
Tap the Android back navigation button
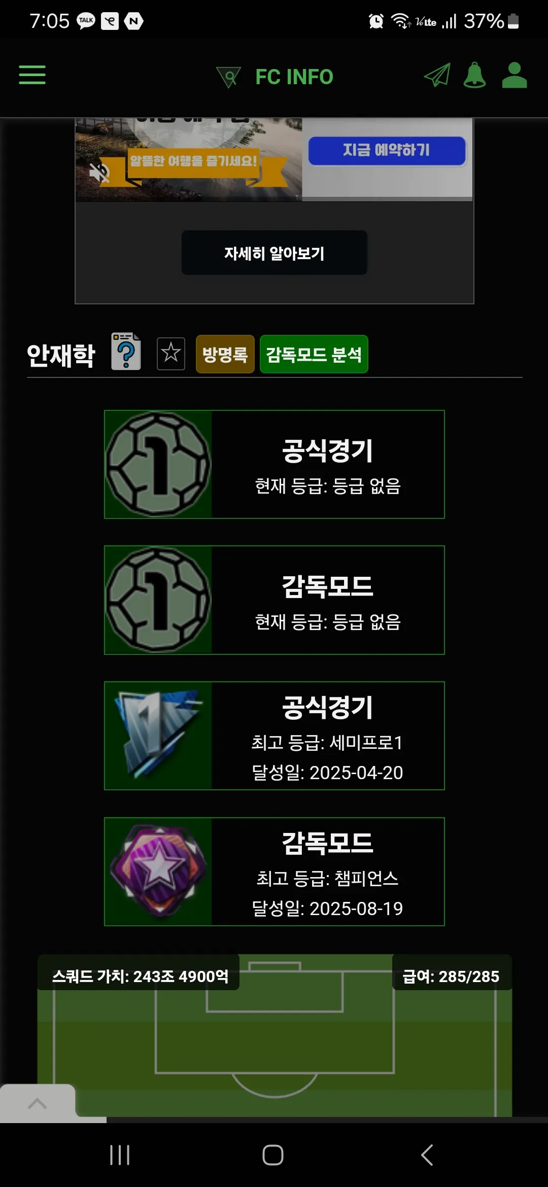point(427,1155)
